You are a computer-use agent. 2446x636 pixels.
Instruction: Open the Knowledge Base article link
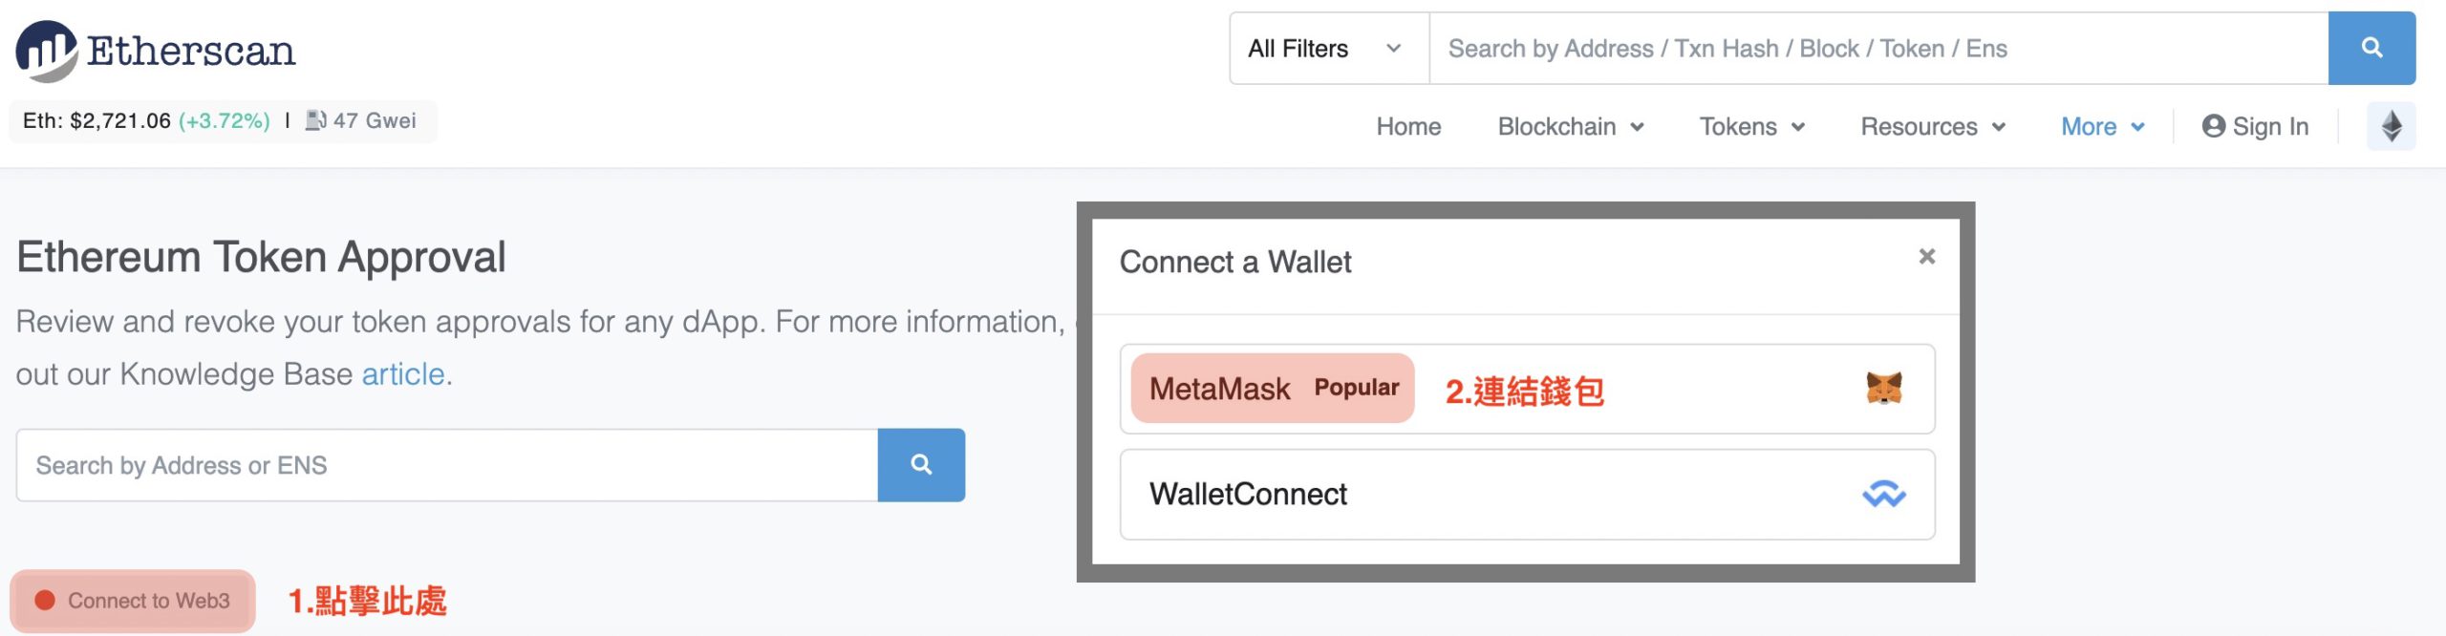click(x=402, y=373)
